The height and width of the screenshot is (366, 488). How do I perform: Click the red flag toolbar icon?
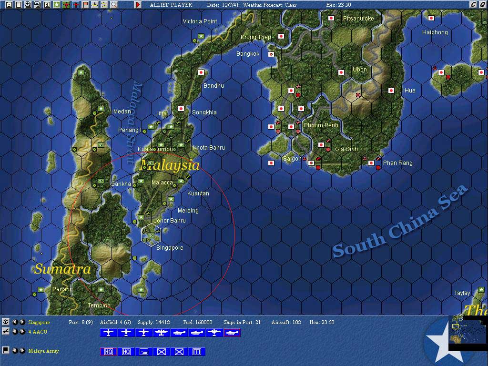[x=85, y=5]
